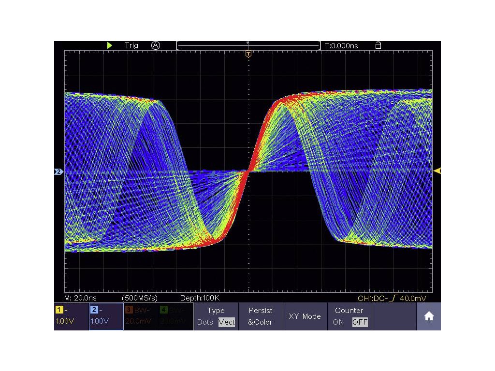Click the green run status arrow
The image size is (495, 371).
coord(110,45)
